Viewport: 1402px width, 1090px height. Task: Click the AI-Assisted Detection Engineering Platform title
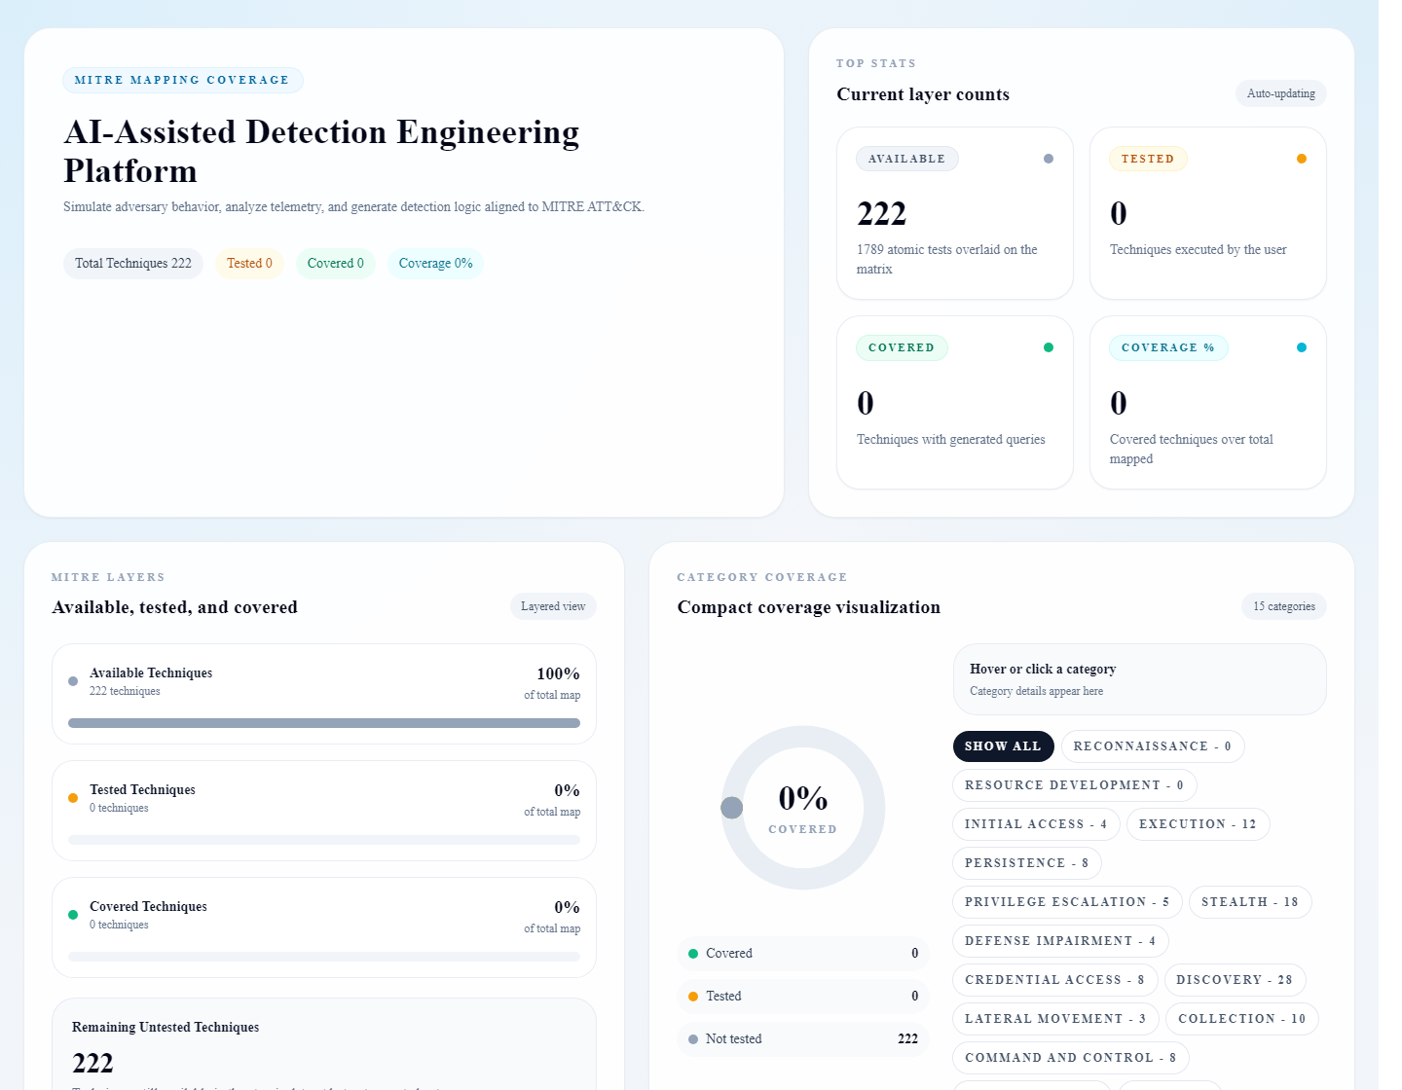pyautogui.click(x=321, y=151)
